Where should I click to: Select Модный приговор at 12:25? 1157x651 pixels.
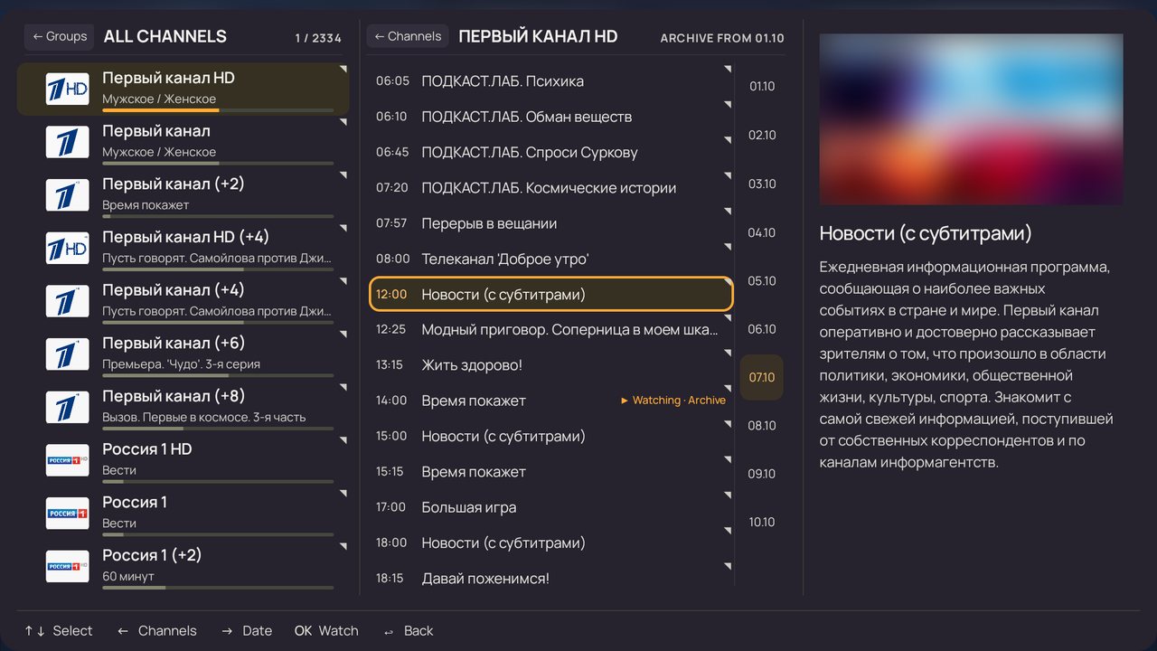(x=551, y=330)
